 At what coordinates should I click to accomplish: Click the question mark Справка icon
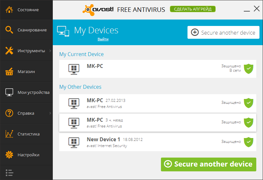click(9, 113)
